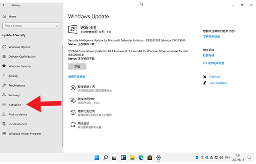Open the Get help link
Screen dimensions: 256x164
click(214, 77)
